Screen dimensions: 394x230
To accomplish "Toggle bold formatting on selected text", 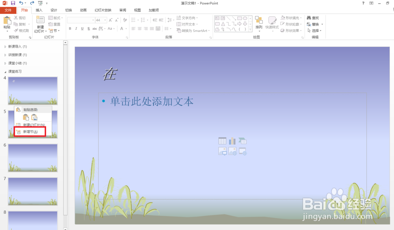I will 70,28.
